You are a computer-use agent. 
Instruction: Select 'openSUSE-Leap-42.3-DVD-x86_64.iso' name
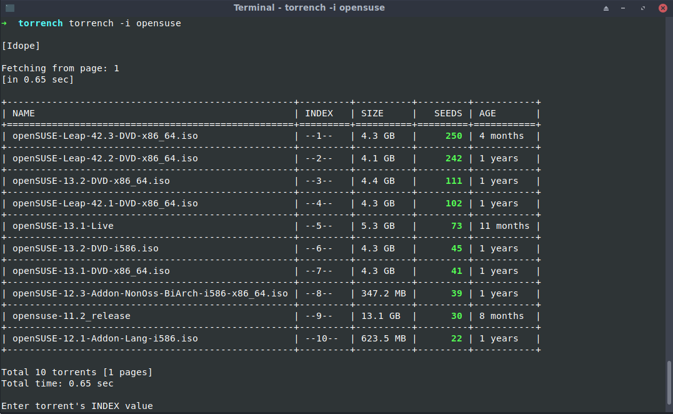coord(105,136)
